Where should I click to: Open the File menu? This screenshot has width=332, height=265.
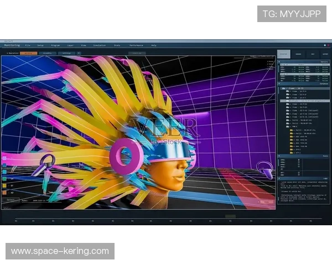(x=26, y=45)
